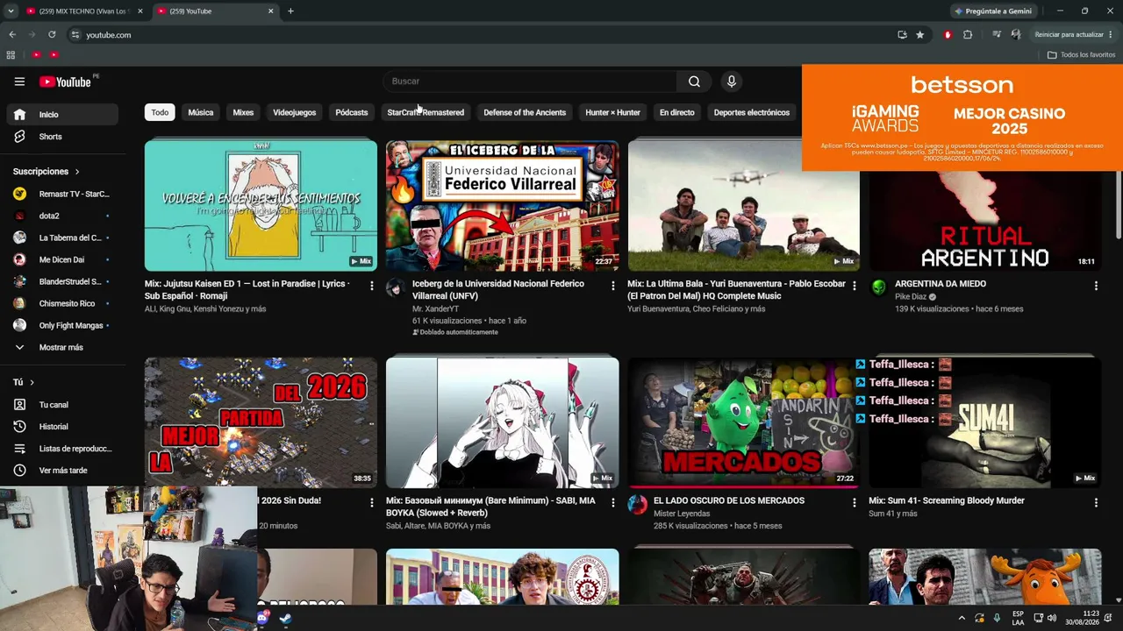
Task: Select the Música filter chip
Action: (x=201, y=112)
